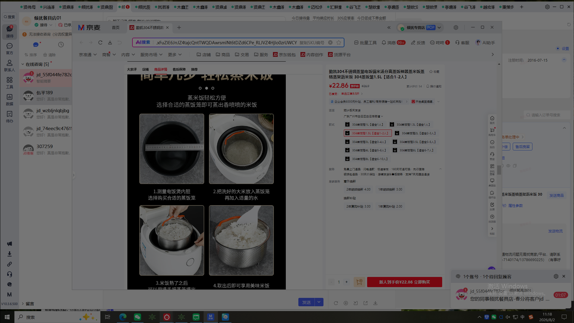Refresh the 京麦 browser page
This screenshot has height=323, width=574.
click(100, 42)
